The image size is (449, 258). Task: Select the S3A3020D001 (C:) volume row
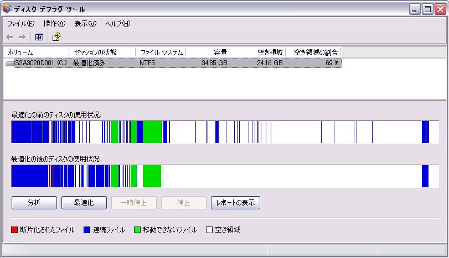173,63
